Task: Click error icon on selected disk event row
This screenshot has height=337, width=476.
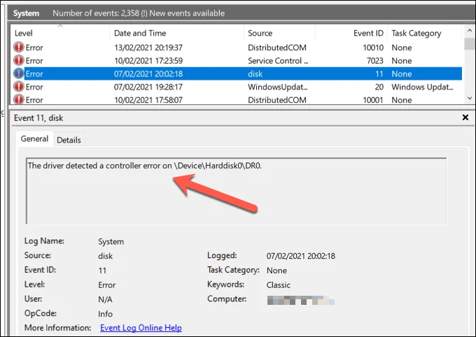Action: (x=18, y=73)
